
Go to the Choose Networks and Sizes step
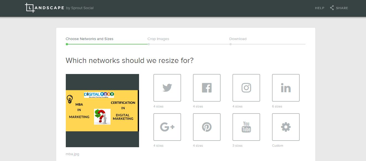90,39
